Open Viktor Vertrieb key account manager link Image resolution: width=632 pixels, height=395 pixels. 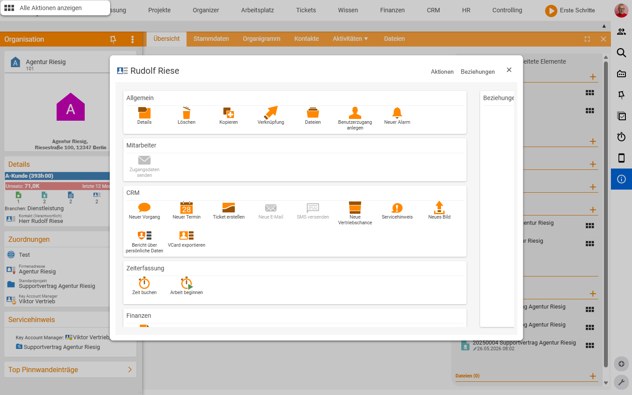[37, 302]
